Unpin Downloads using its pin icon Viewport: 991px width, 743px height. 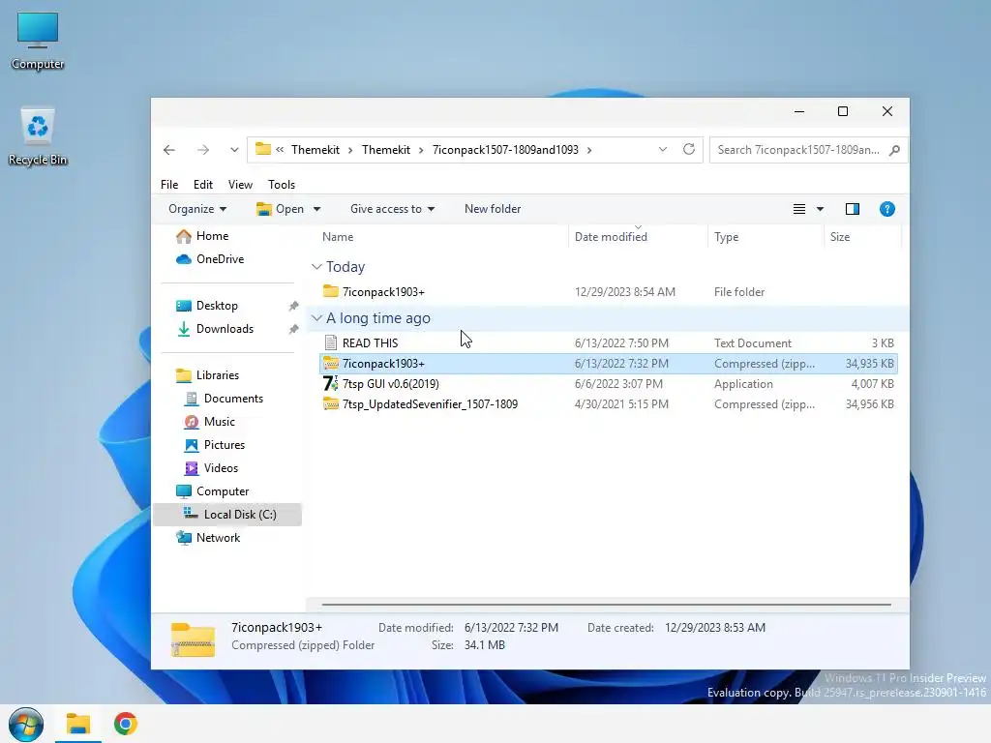[293, 329]
